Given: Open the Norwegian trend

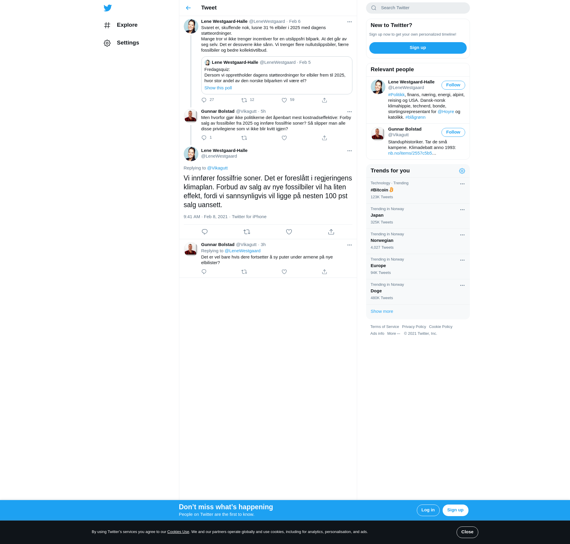Looking at the screenshot, I should pyautogui.click(x=418, y=241).
